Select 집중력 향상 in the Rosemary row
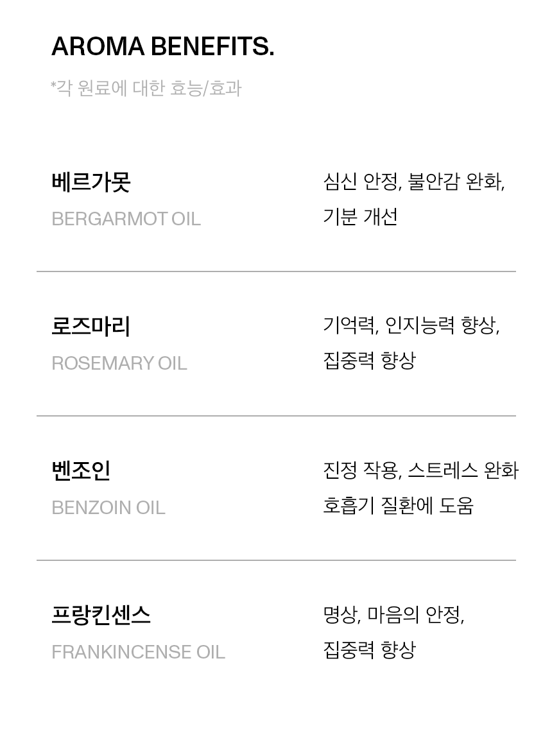The image size is (552, 740). 369,361
